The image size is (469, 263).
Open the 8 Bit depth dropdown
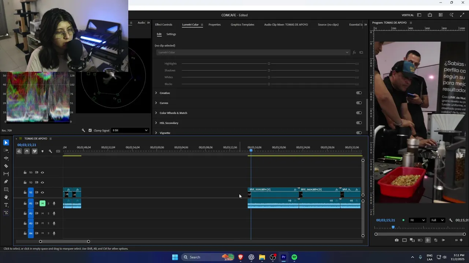pyautogui.click(x=130, y=130)
